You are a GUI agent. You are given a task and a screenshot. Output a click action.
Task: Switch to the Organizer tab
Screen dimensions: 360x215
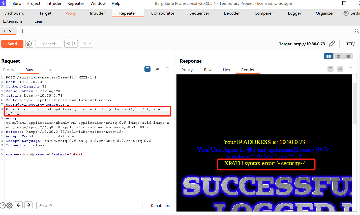(x=325, y=13)
